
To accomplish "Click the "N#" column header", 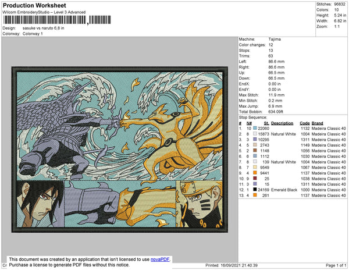I will point(249,123).
